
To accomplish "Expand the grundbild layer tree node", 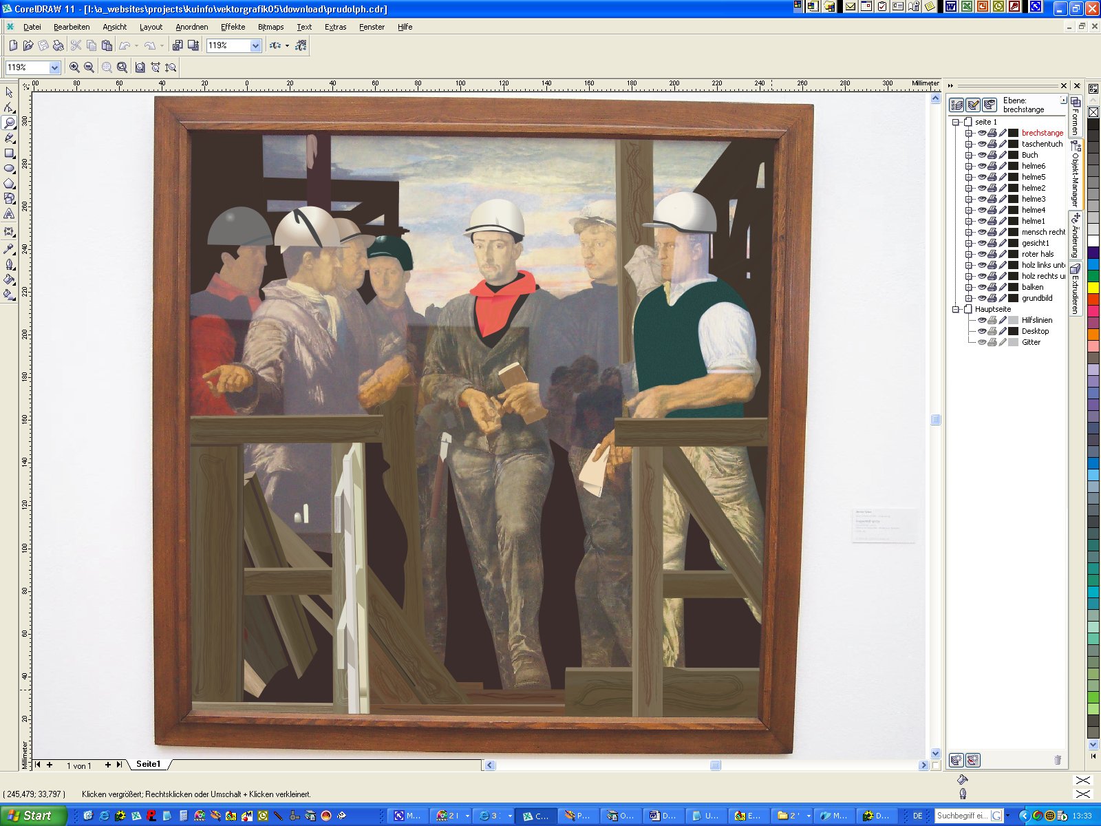I will [969, 298].
